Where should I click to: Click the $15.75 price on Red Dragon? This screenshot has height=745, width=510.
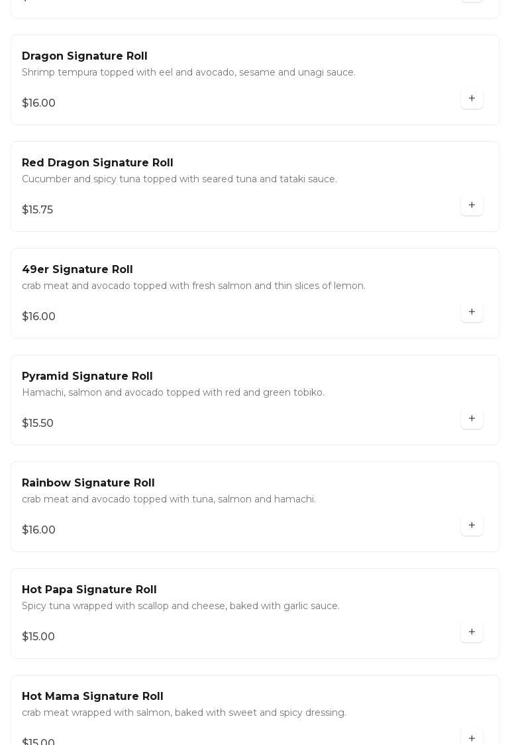(x=38, y=210)
